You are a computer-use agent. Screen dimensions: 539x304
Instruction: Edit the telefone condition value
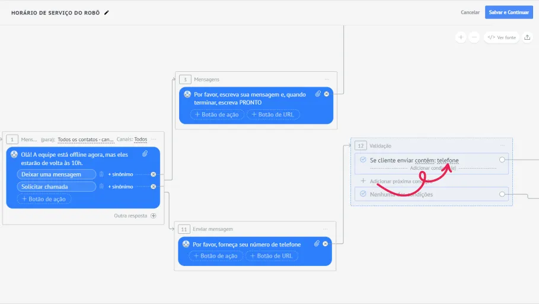[x=448, y=160]
